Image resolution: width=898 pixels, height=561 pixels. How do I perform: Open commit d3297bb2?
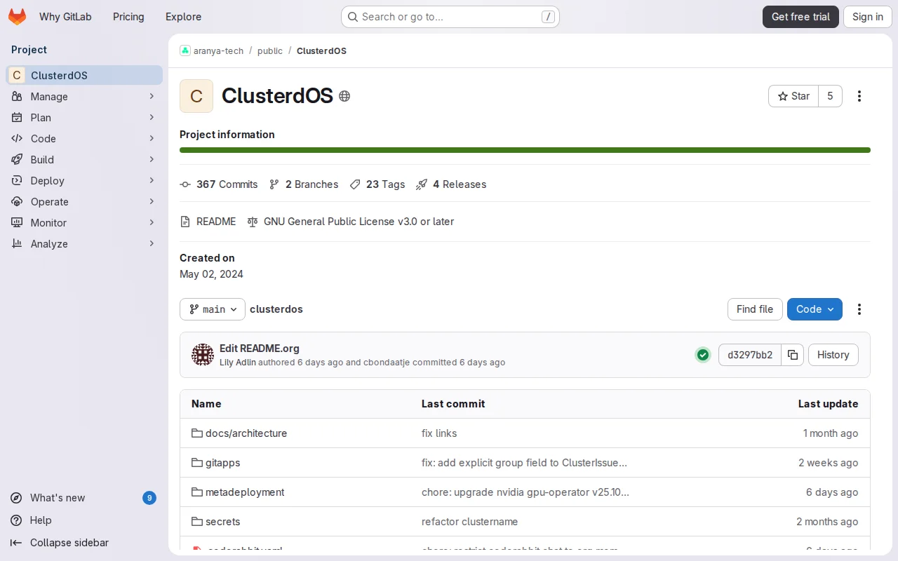pyautogui.click(x=750, y=355)
